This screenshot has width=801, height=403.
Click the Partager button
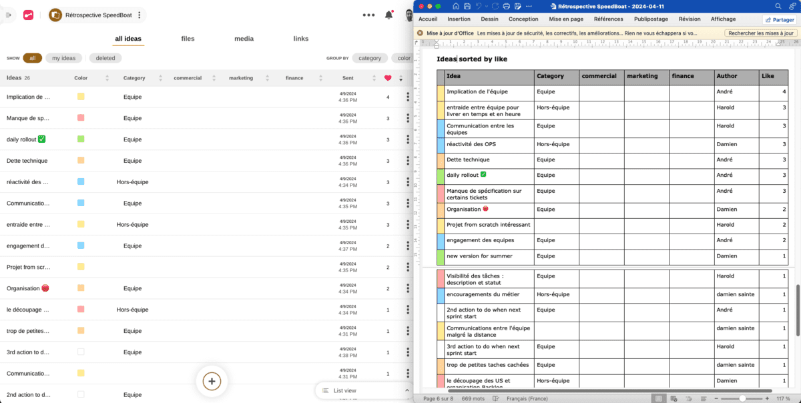779,19
